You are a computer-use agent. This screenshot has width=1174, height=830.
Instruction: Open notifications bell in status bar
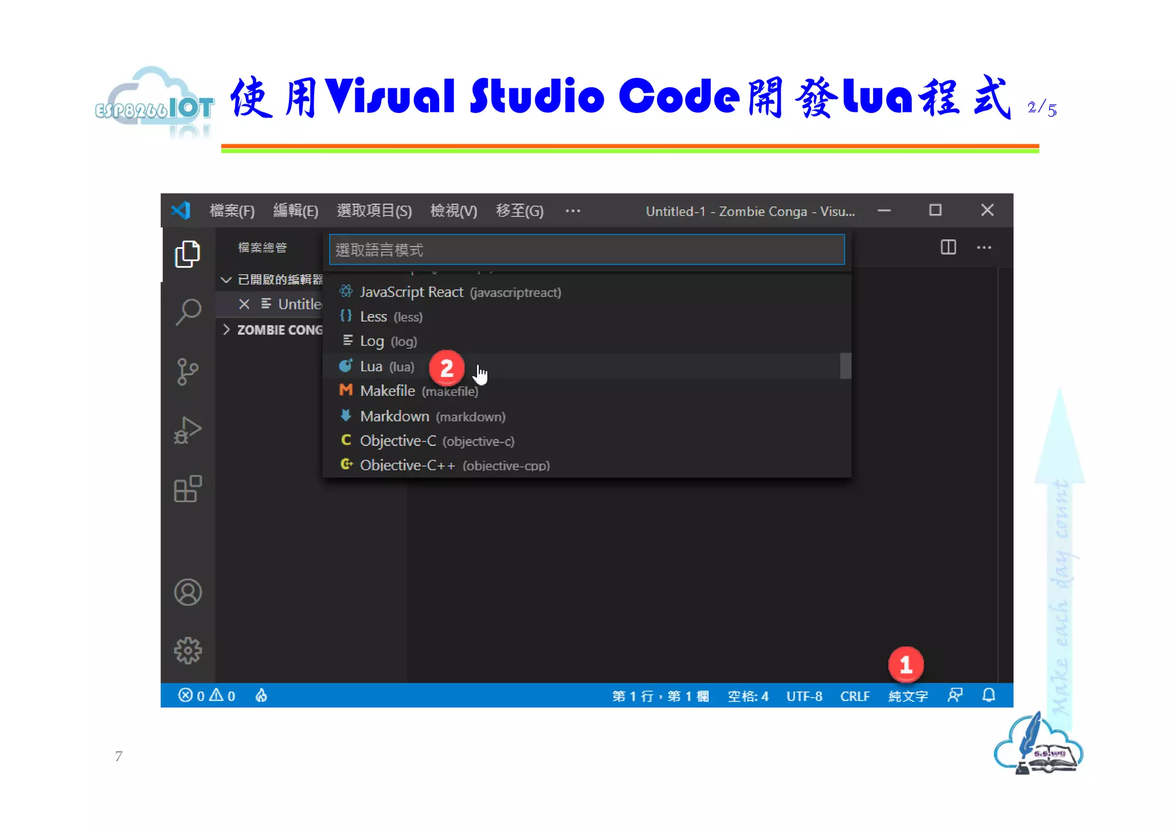click(989, 695)
